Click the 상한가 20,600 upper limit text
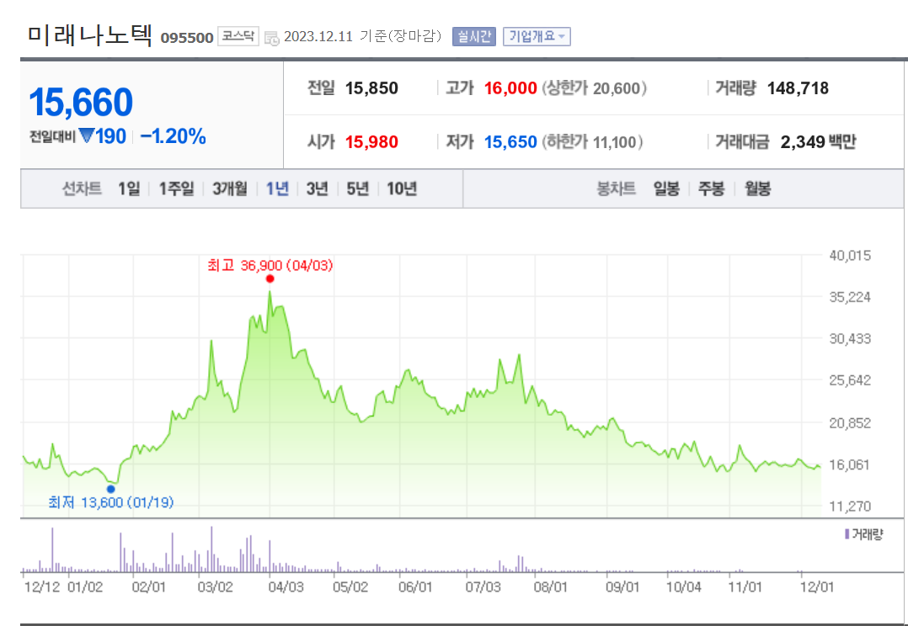Screen dimensions: 908x626 [x=595, y=88]
